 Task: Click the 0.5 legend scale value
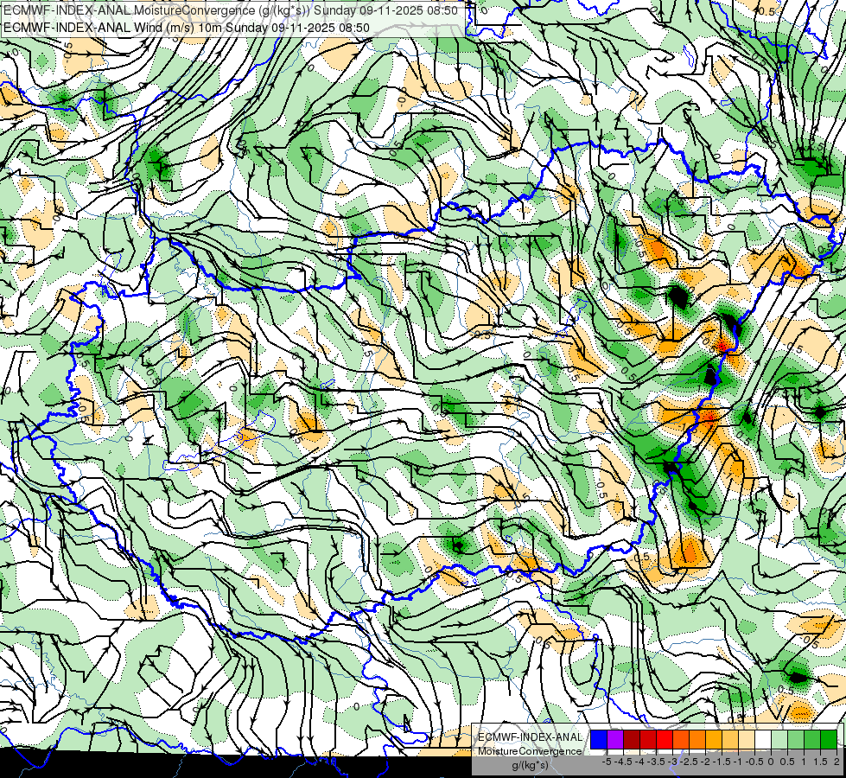[x=787, y=762]
